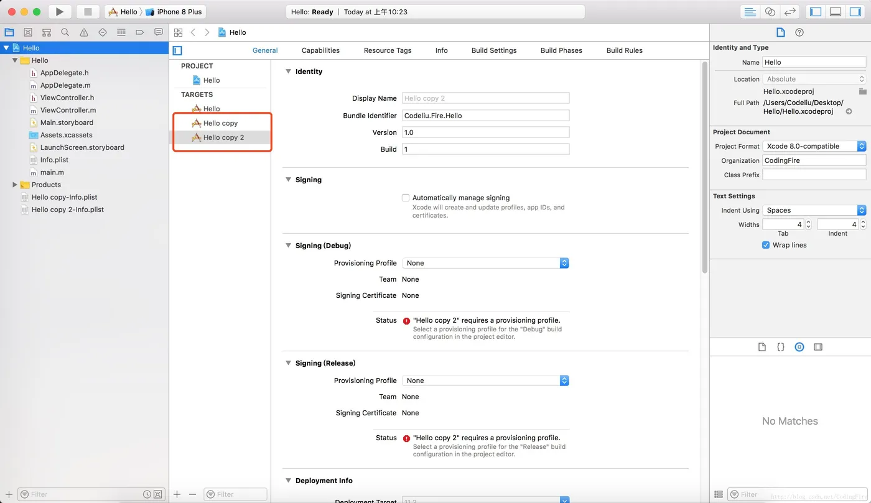The width and height of the screenshot is (871, 503).
Task: Show the File Template library
Action: click(762, 347)
